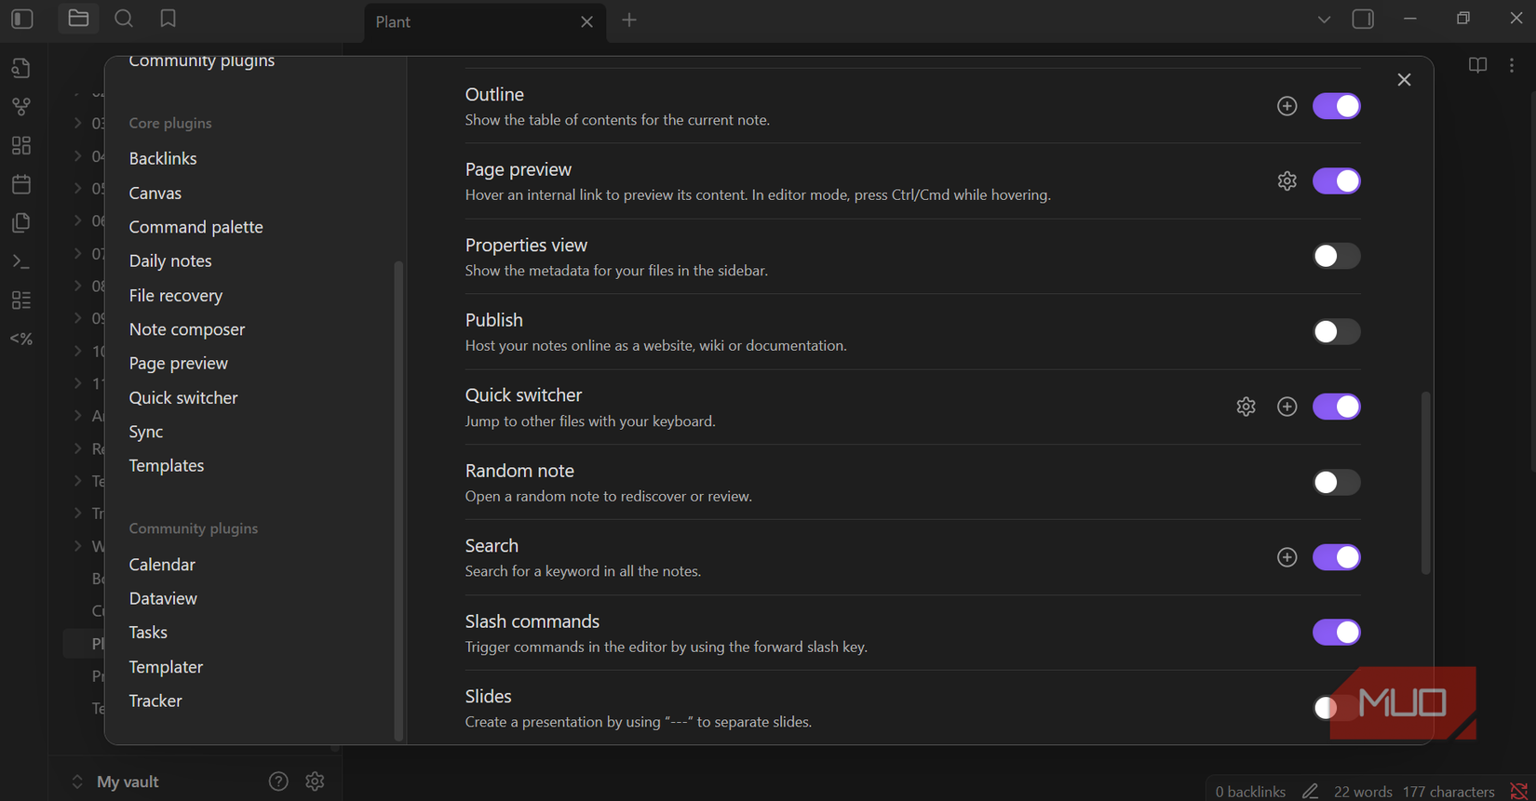Screen dimensions: 1536x801
Task: Open a new tab with plus button
Action: tap(629, 20)
